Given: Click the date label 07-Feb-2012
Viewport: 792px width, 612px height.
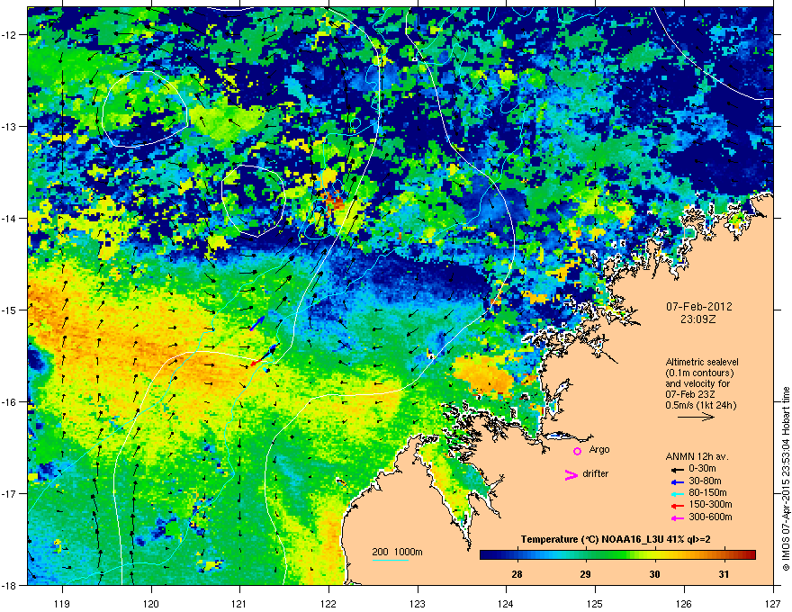Looking at the screenshot, I should pyautogui.click(x=698, y=307).
